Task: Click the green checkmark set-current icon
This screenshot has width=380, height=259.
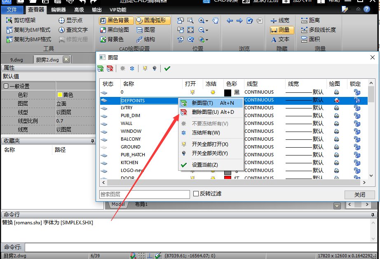Action: (x=167, y=69)
